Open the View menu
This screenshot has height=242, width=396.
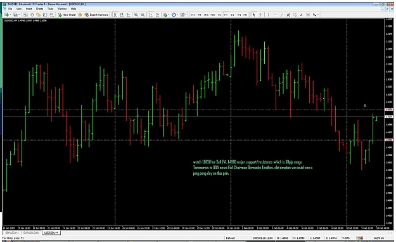click(x=19, y=9)
